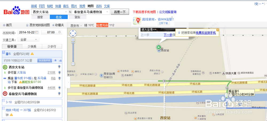This screenshot has width=267, height=121.
Task: Select the 少换乘 sorting tab
Action: [x=32, y=46]
